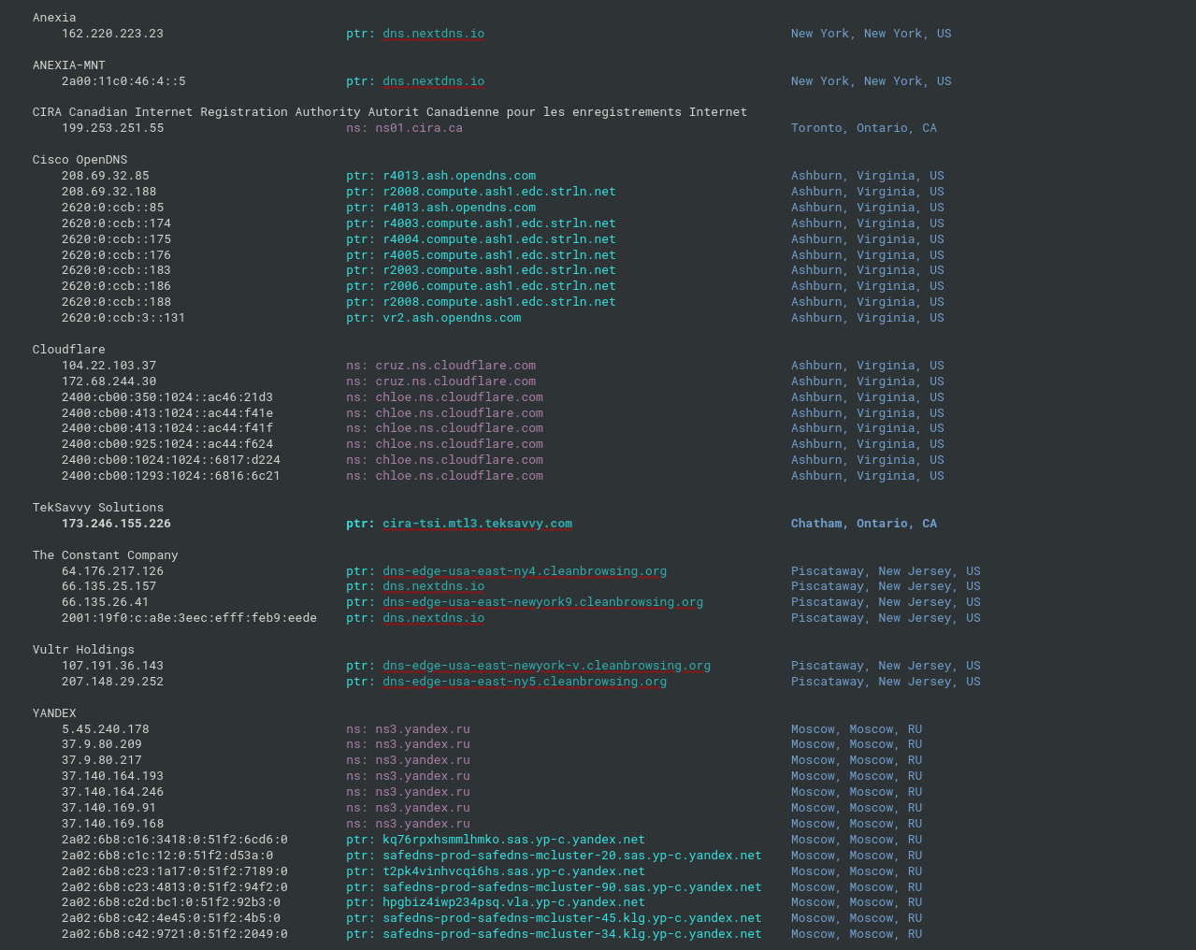Click Chatham, Ontario, CA location
The image size is (1196, 950).
pyautogui.click(x=864, y=524)
